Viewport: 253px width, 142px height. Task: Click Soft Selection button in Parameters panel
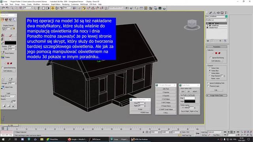pos(216,61)
